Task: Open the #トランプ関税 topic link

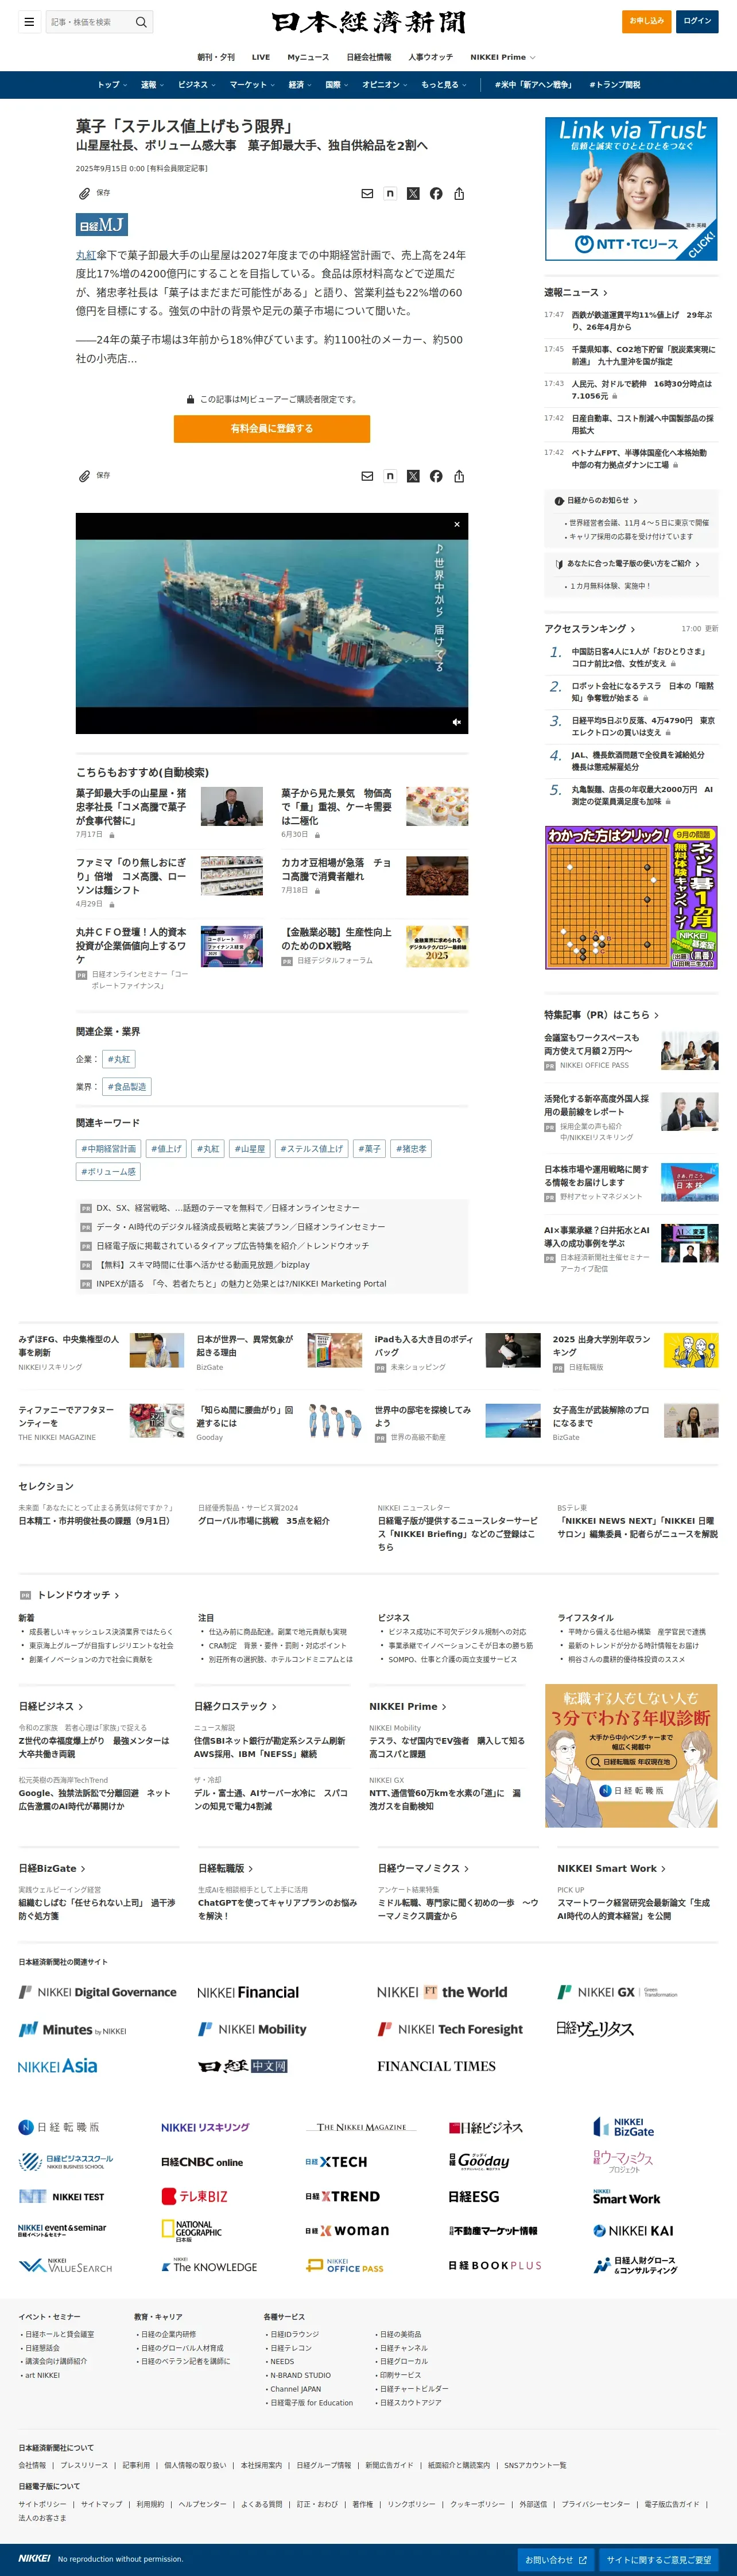Action: [x=614, y=85]
